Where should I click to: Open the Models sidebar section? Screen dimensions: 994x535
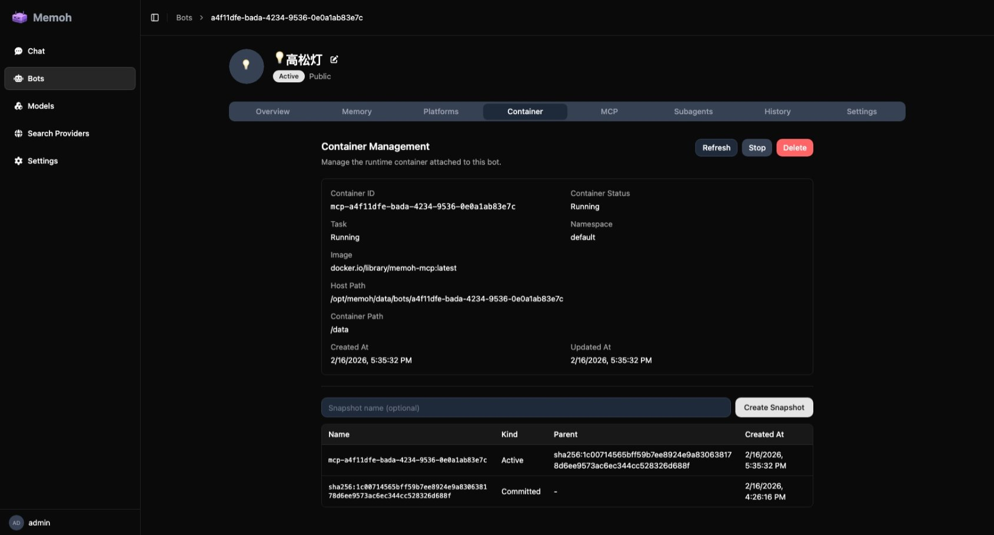point(41,106)
